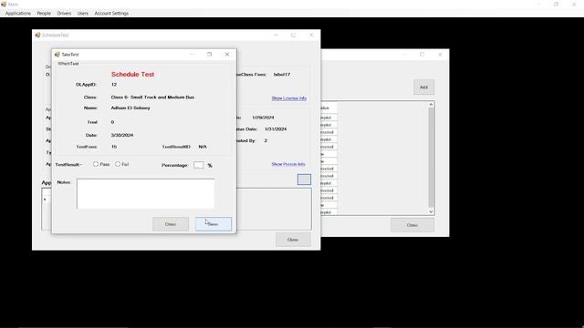Screen dimensions: 584x328
Task: Click into the Notes text area
Action: [x=146, y=194]
